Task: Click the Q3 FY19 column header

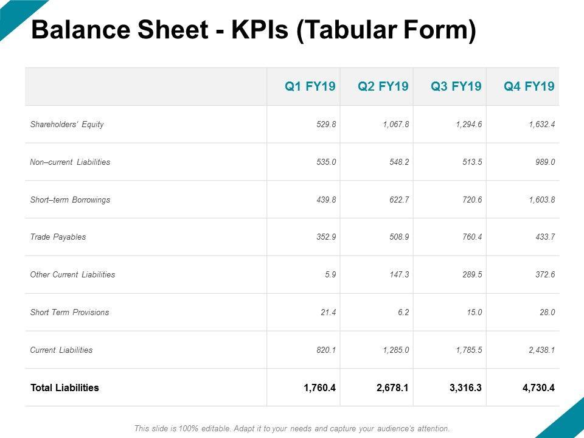Action: pos(456,86)
